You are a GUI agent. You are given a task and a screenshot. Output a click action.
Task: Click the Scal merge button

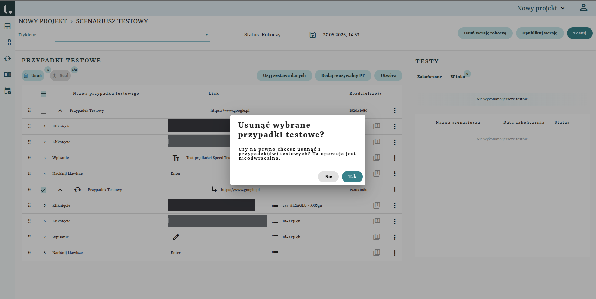pos(60,76)
